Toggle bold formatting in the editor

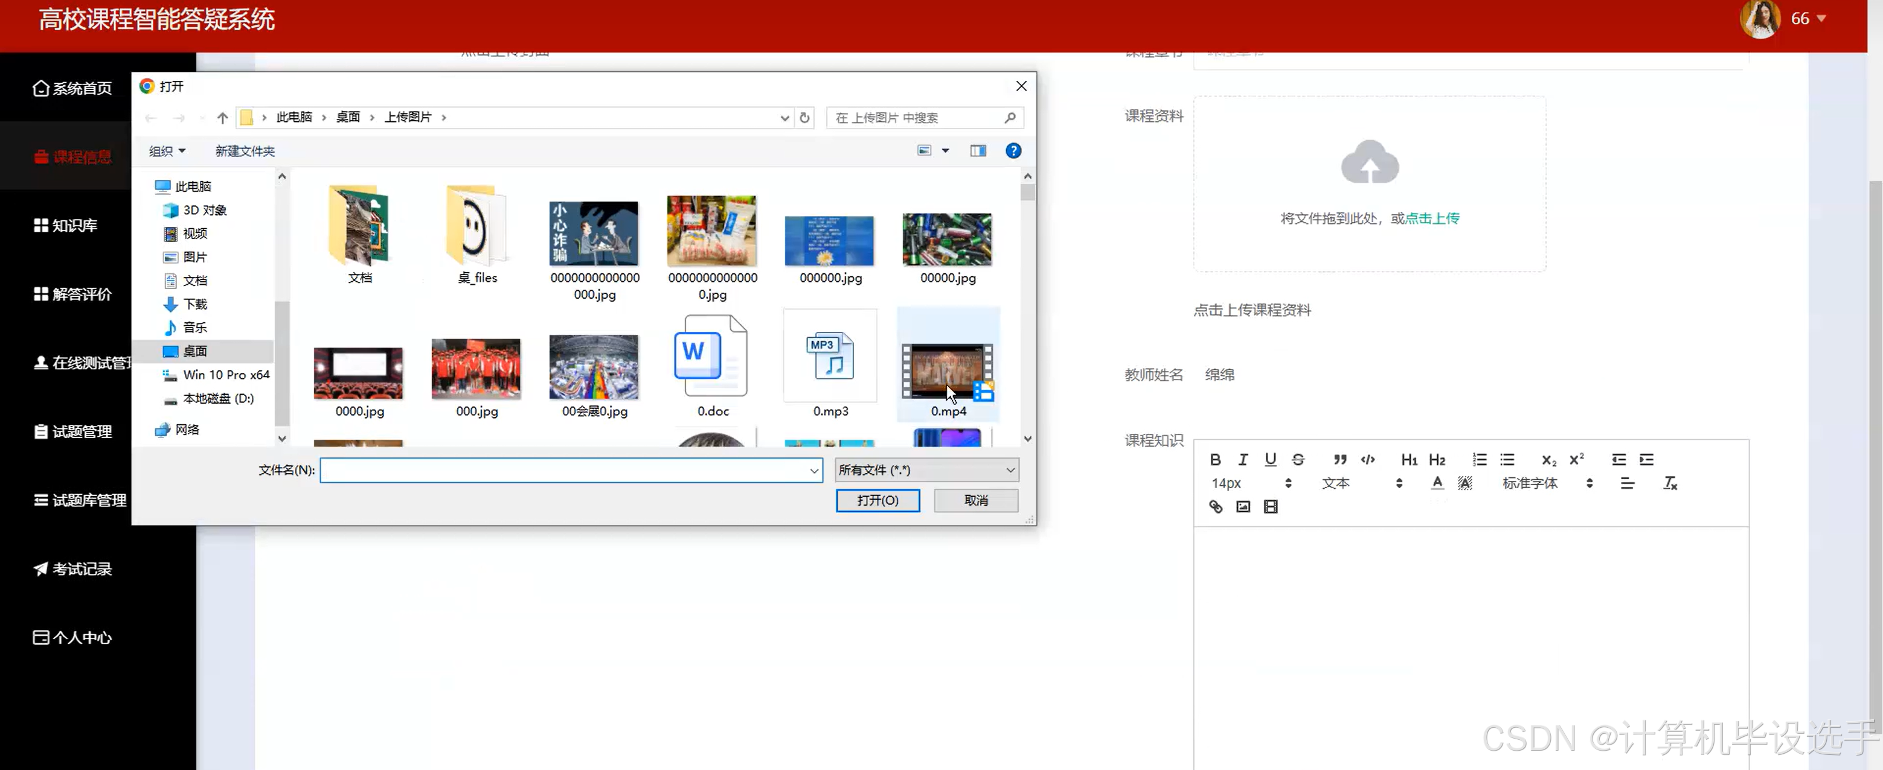click(x=1215, y=459)
